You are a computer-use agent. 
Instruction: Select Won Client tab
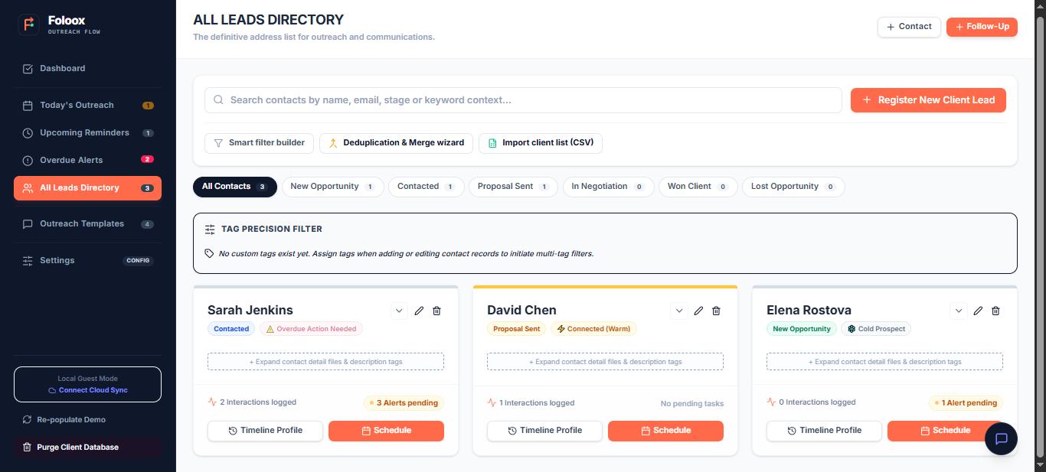(698, 187)
